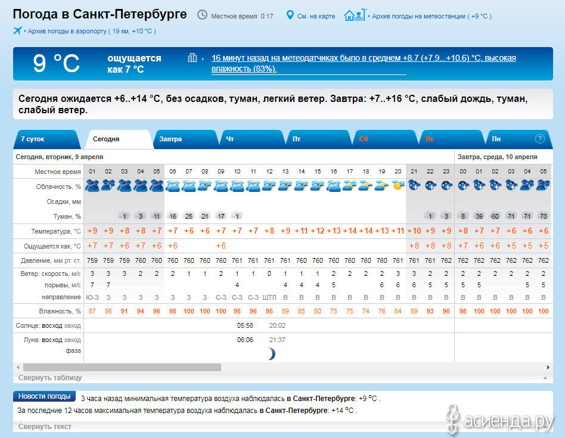Click the Погода в Санкт-Петербурге title
Image resolution: width=565 pixels, height=438 pixels.
coord(100,14)
